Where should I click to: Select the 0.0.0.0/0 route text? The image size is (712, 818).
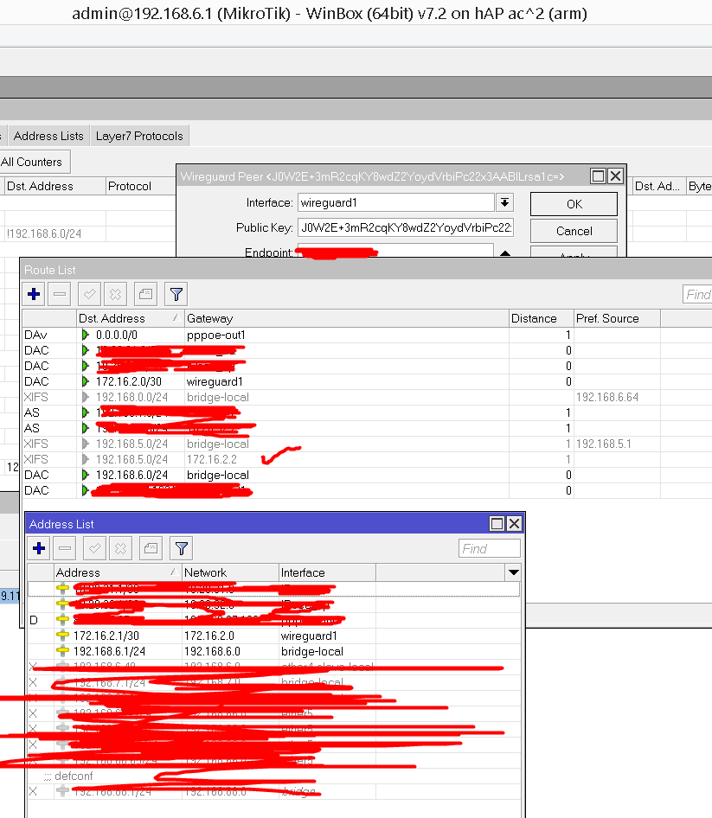(x=117, y=335)
